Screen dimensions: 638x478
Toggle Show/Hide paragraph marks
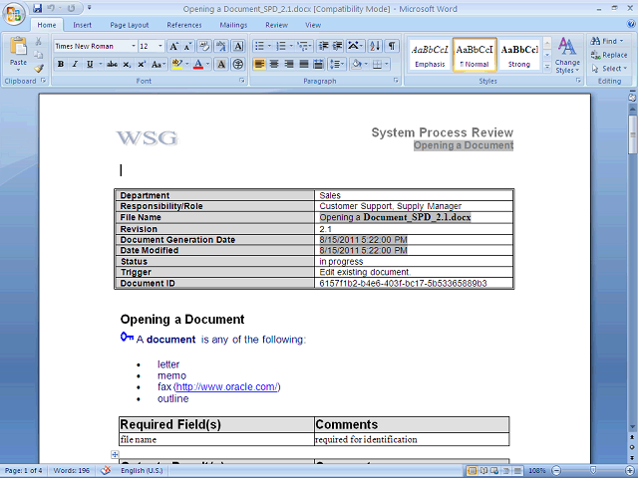[x=392, y=47]
